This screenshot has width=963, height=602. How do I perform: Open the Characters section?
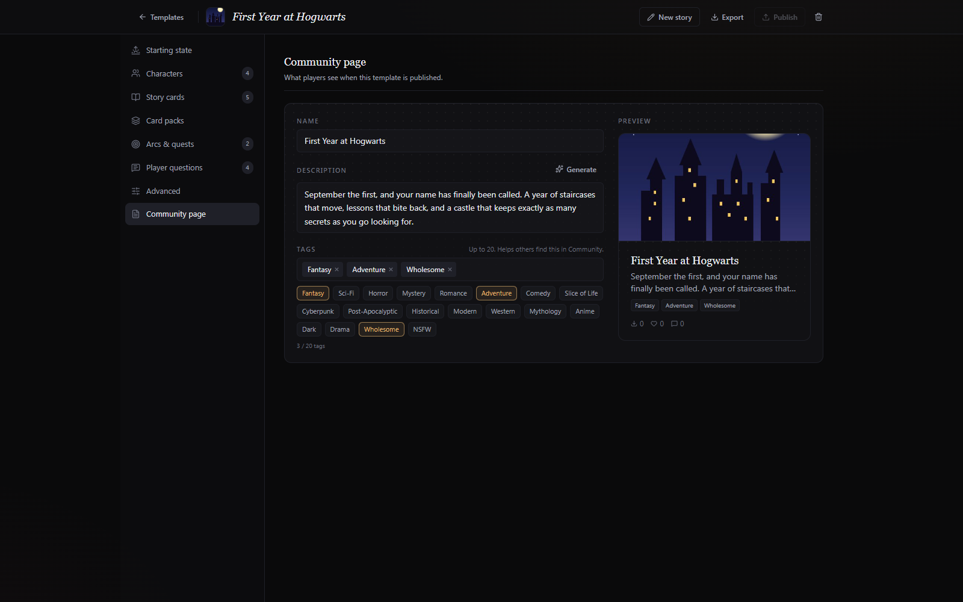192,73
